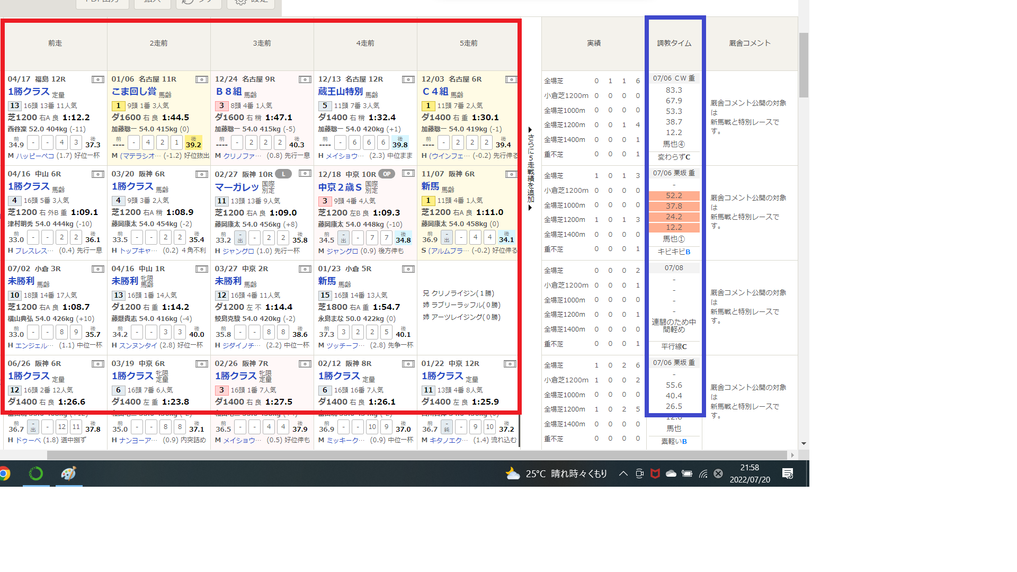
Task: Open the Windows notification center icon
Action: click(x=788, y=473)
